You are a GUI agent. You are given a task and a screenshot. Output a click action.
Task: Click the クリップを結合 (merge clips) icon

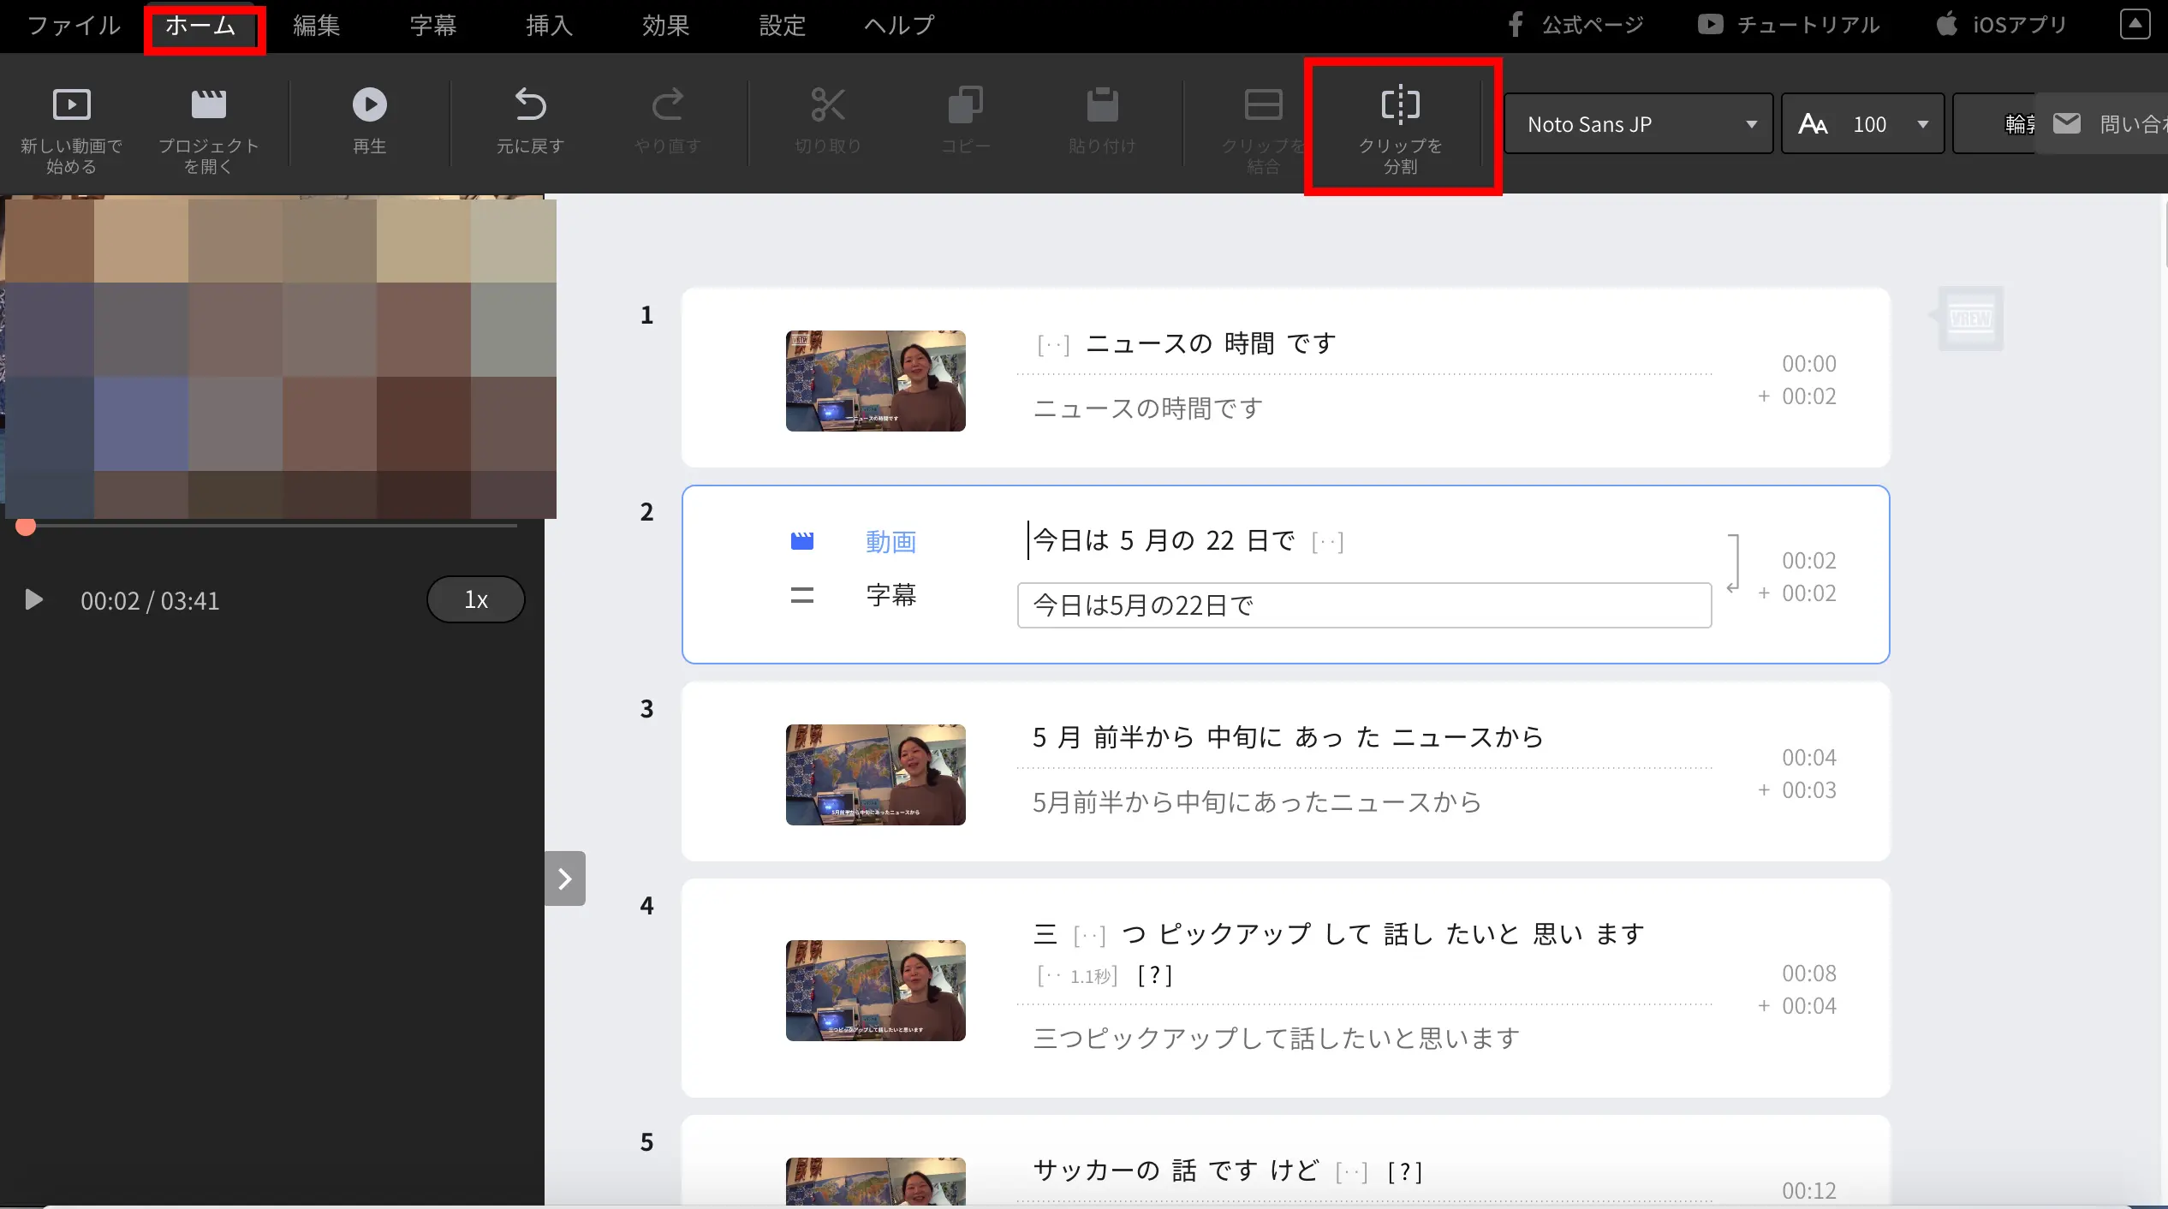coord(1263,124)
